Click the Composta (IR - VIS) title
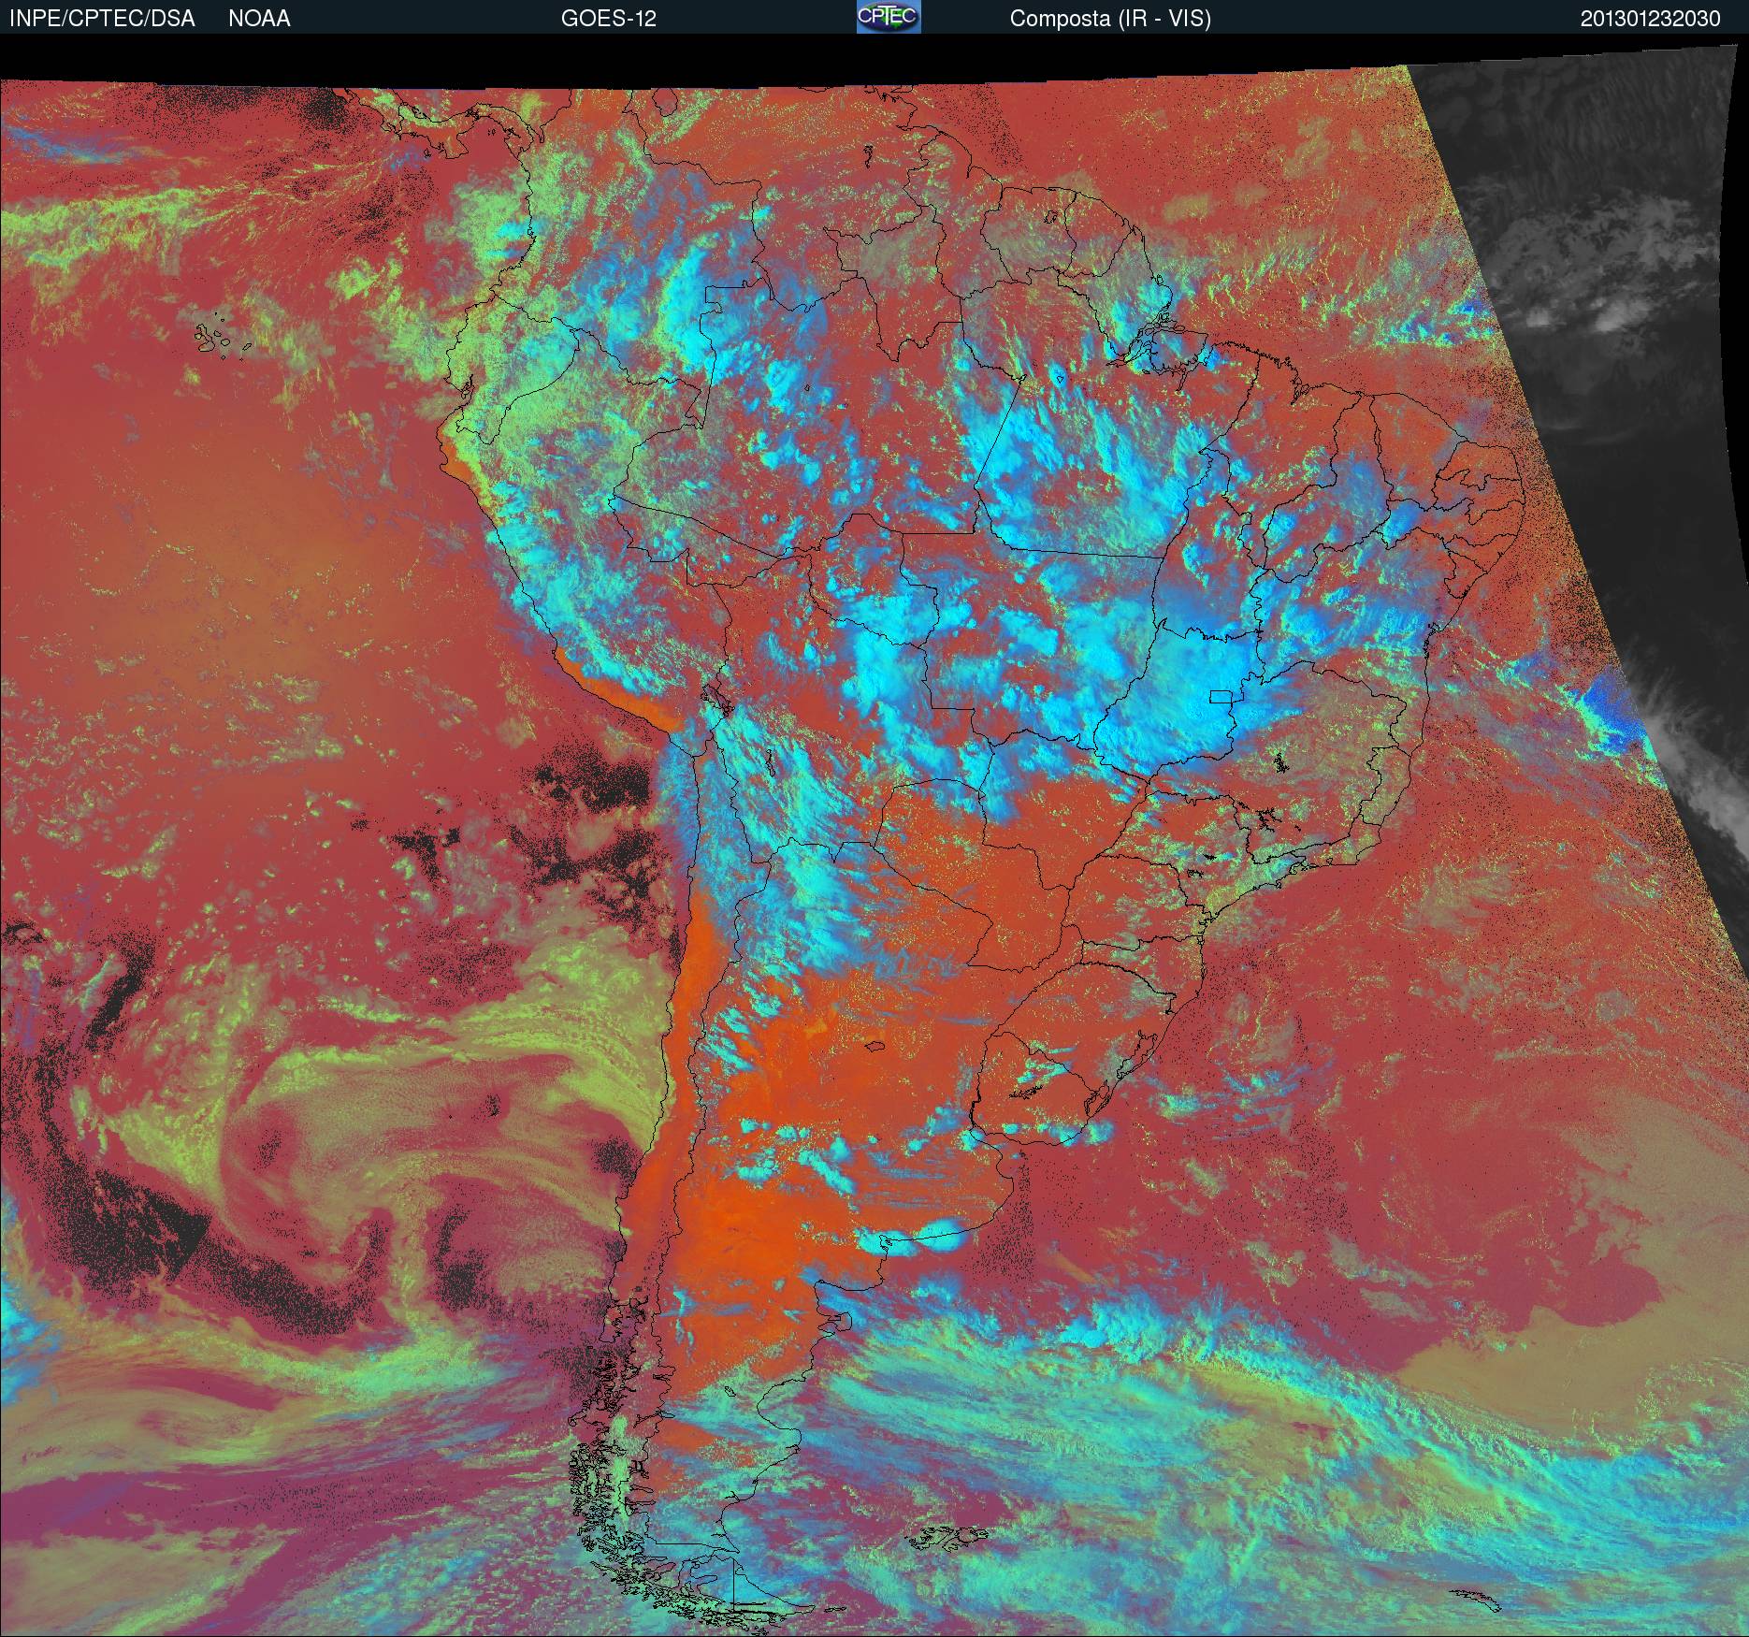The height and width of the screenshot is (1637, 1749). pos(1110,19)
